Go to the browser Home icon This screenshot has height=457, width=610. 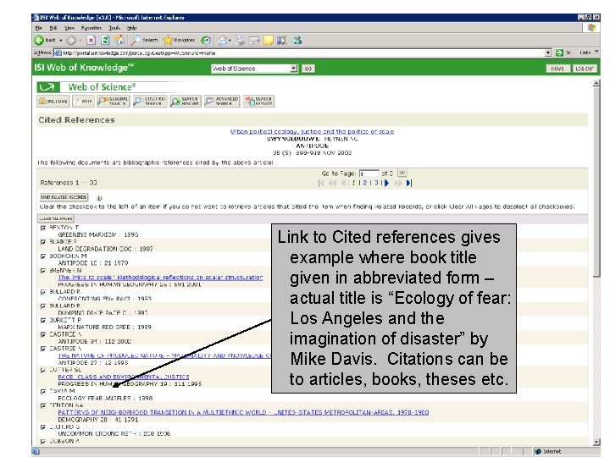[x=119, y=40]
